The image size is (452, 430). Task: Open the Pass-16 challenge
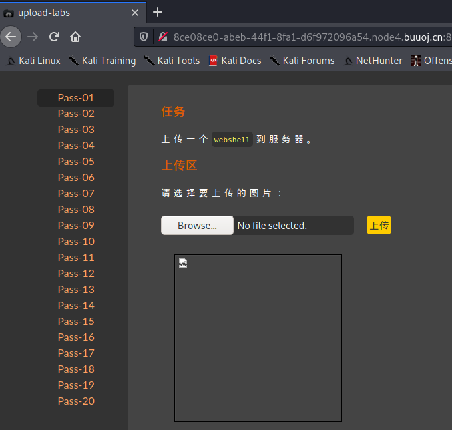coord(76,337)
